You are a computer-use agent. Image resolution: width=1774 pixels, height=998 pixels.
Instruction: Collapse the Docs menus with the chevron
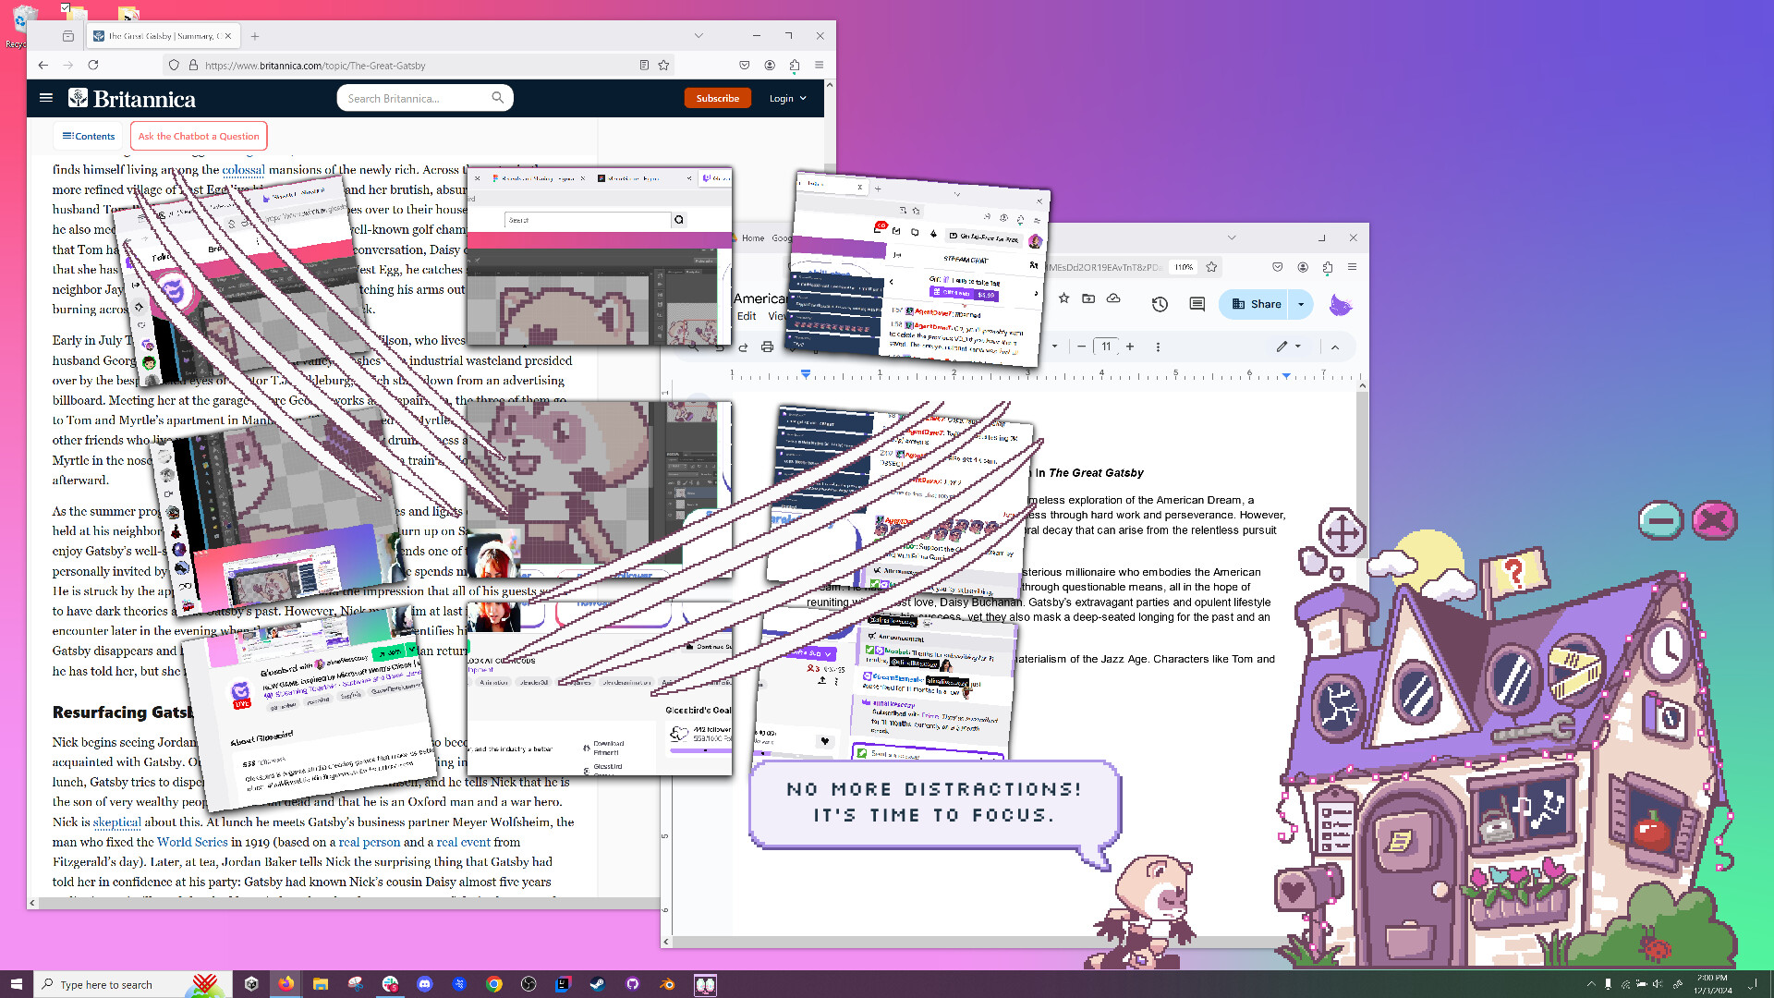[1335, 347]
